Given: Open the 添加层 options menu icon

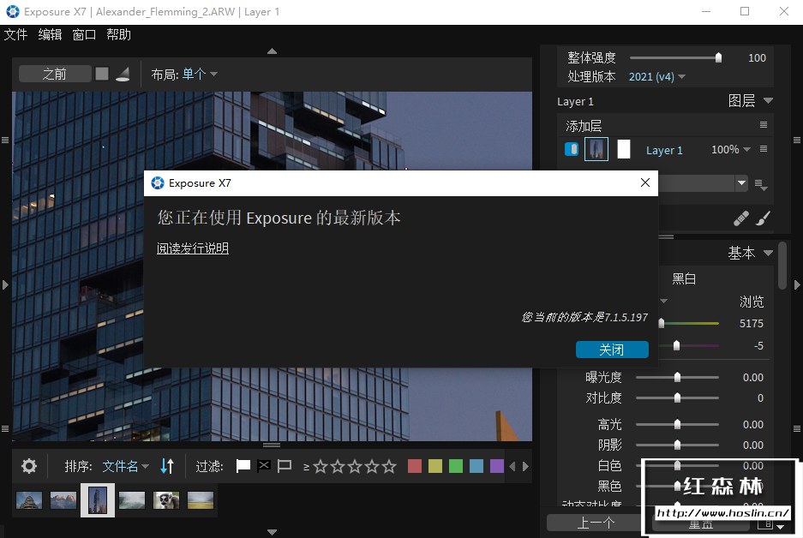Looking at the screenshot, I should coord(763,125).
